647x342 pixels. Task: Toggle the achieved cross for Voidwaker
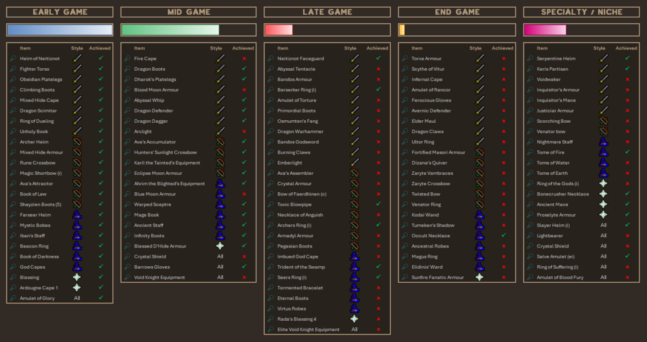(628, 79)
